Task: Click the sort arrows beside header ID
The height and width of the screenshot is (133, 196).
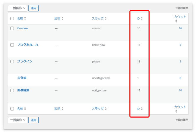Action: (142, 19)
